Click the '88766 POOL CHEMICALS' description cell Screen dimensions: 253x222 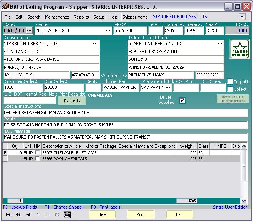pyautogui.click(x=109, y=158)
